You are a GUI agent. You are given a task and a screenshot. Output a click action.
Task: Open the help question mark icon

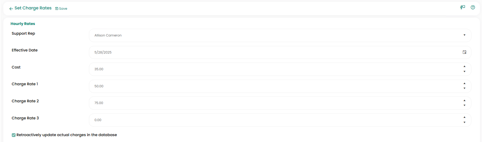[473, 7]
